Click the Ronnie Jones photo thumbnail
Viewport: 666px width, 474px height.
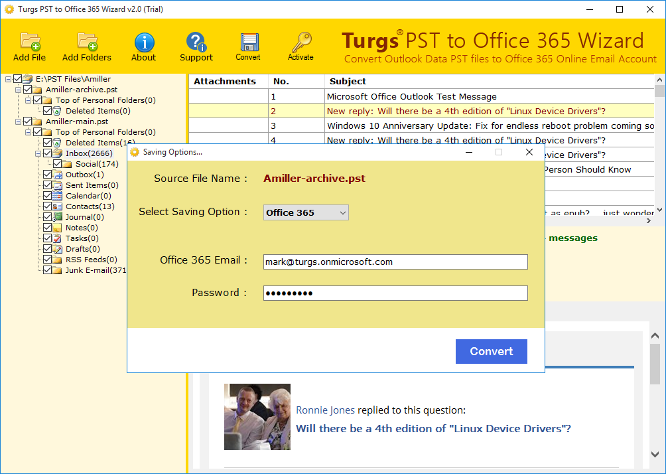click(x=257, y=417)
